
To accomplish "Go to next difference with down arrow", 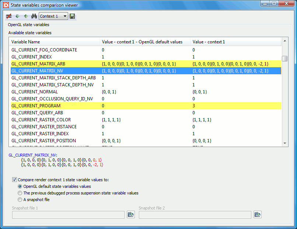I will click(17, 16).
